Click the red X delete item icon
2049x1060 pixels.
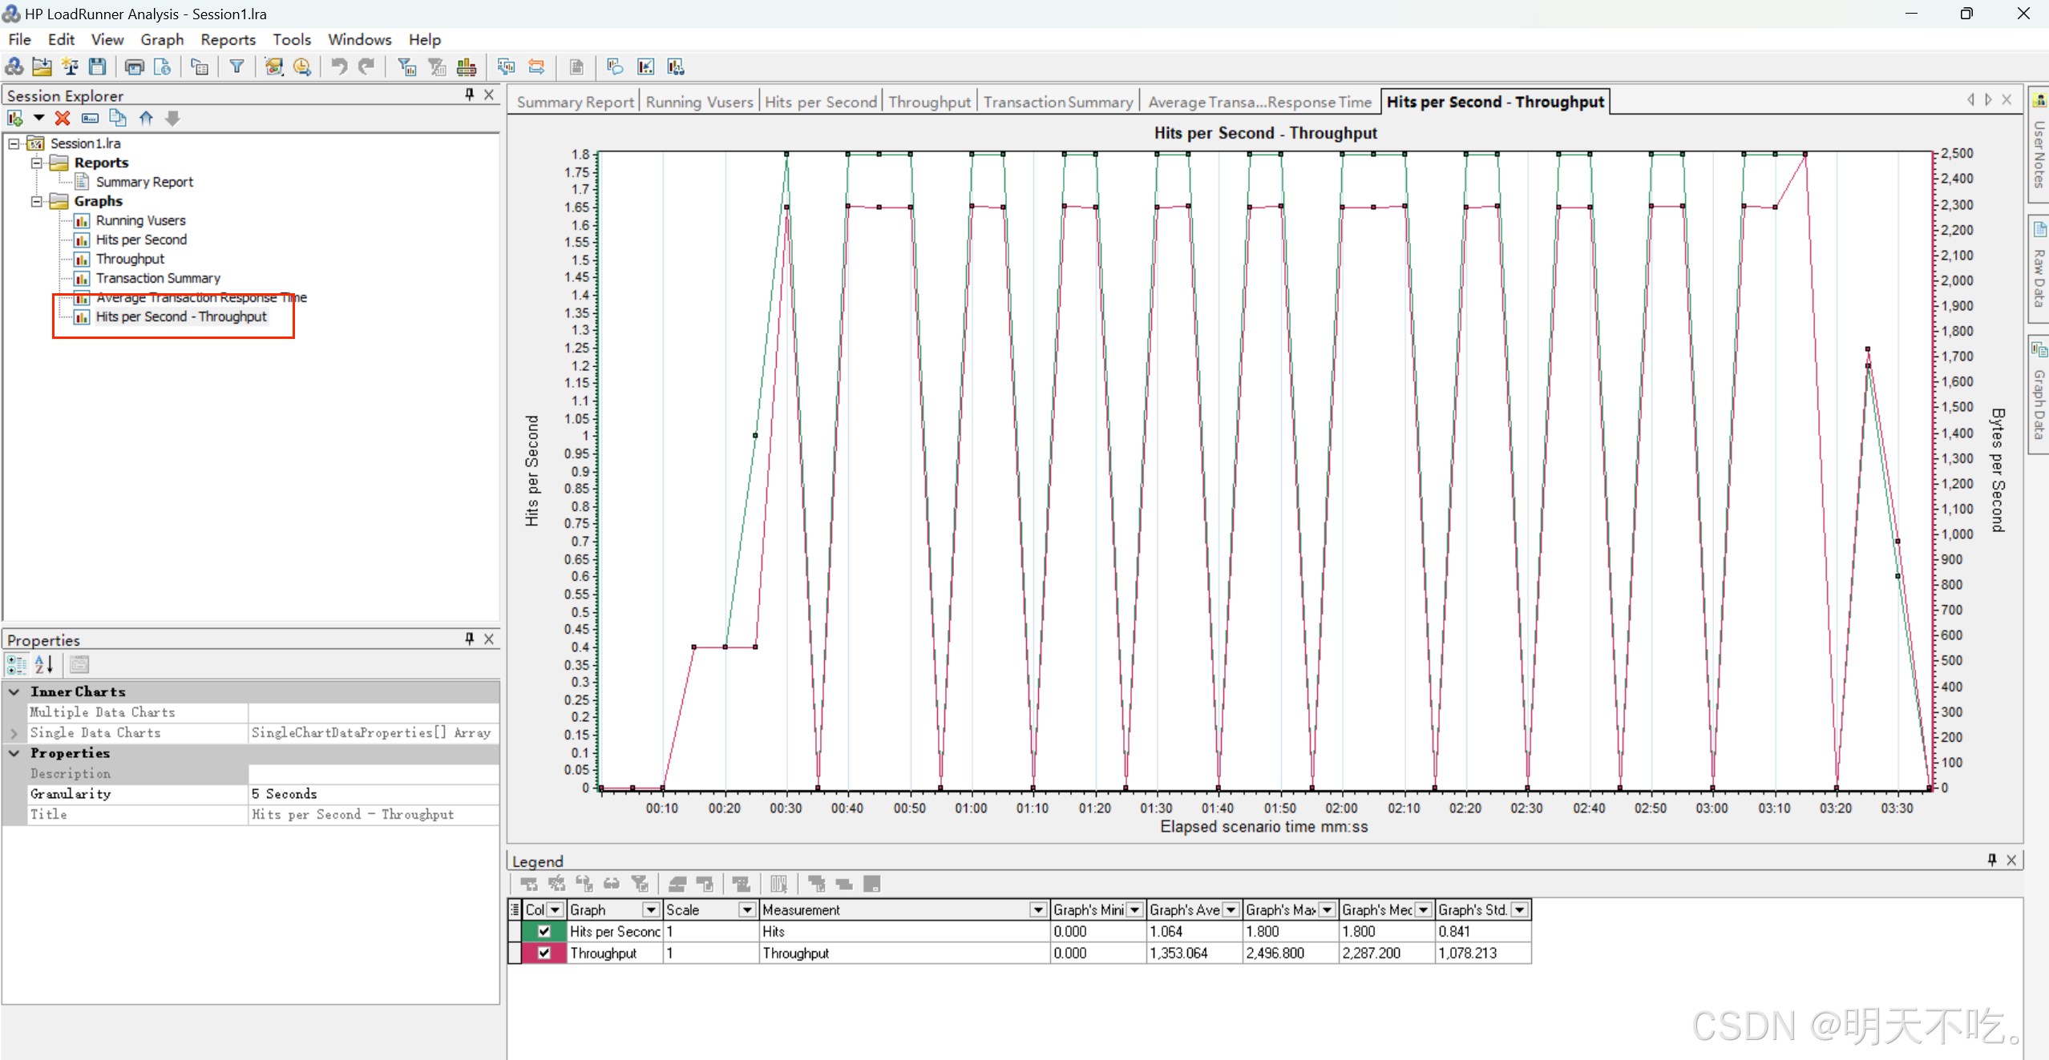(62, 119)
